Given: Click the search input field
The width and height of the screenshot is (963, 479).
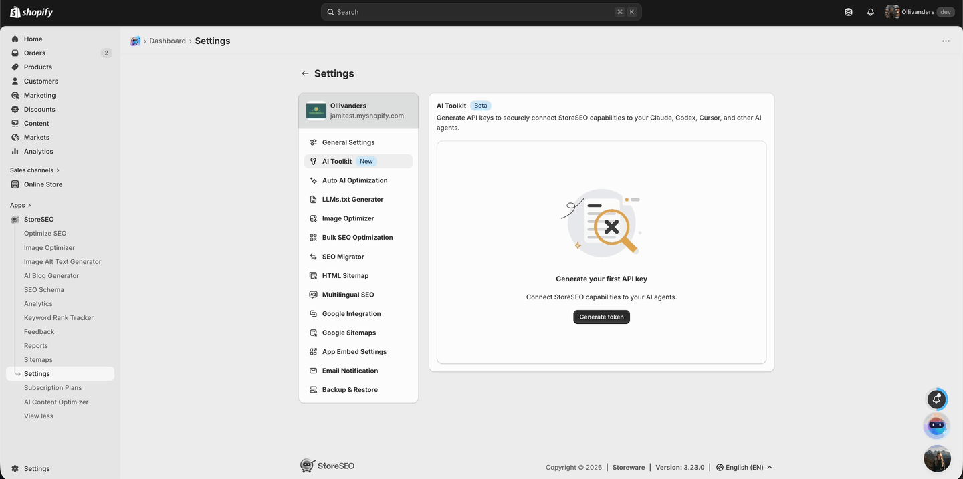Looking at the screenshot, I should (x=481, y=12).
